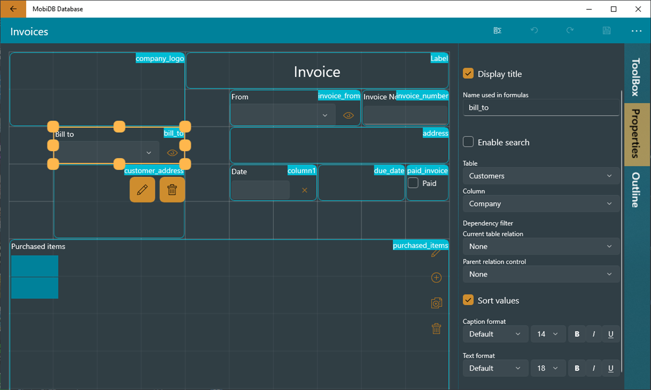
Task: Click the orange trash delete button
Action: (172, 189)
